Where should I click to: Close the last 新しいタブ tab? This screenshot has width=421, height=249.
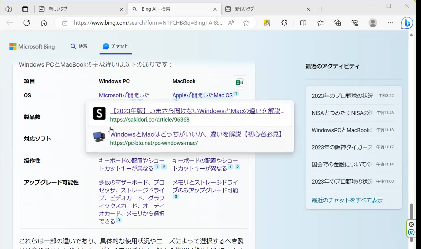pos(308,9)
